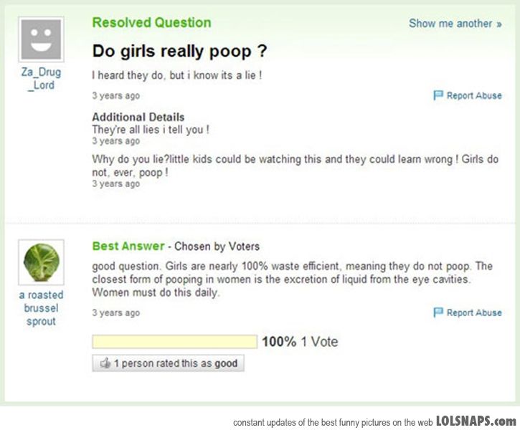Click the 'Show me another »' link
Viewport: 520px width, 435px height.
point(455,24)
